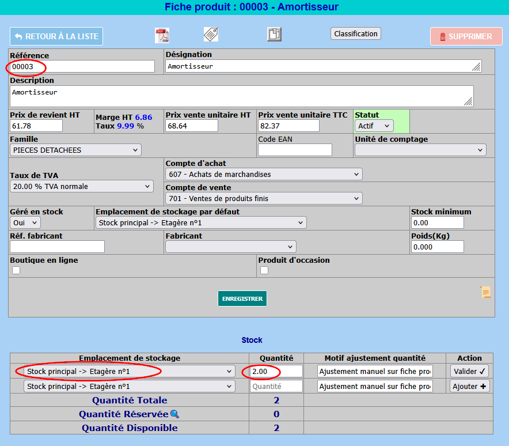Open the Géré en stock dropdown

[x=25, y=222]
